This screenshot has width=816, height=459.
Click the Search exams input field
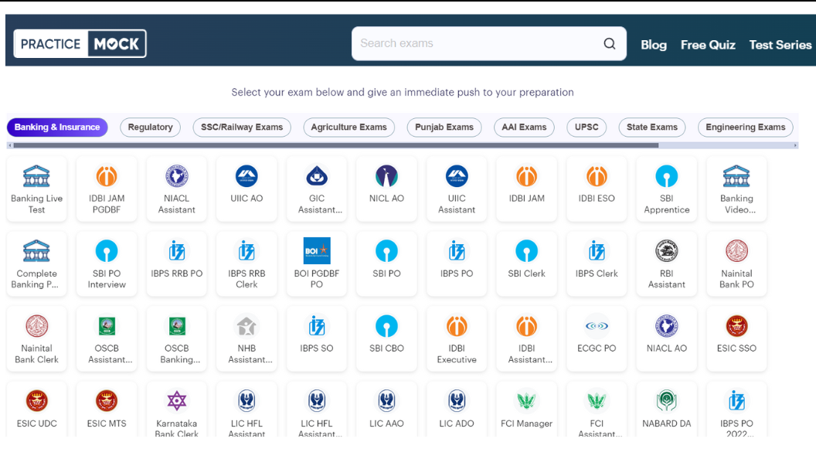[489, 43]
